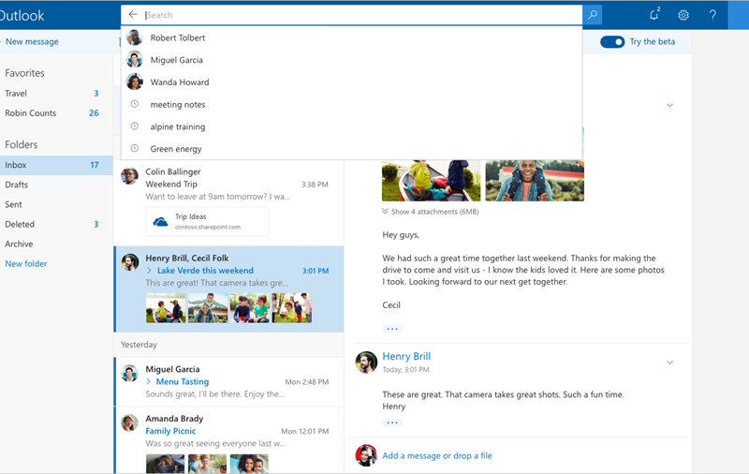This screenshot has width=749, height=474.
Task: Open the Drafts folder
Action: tap(17, 185)
